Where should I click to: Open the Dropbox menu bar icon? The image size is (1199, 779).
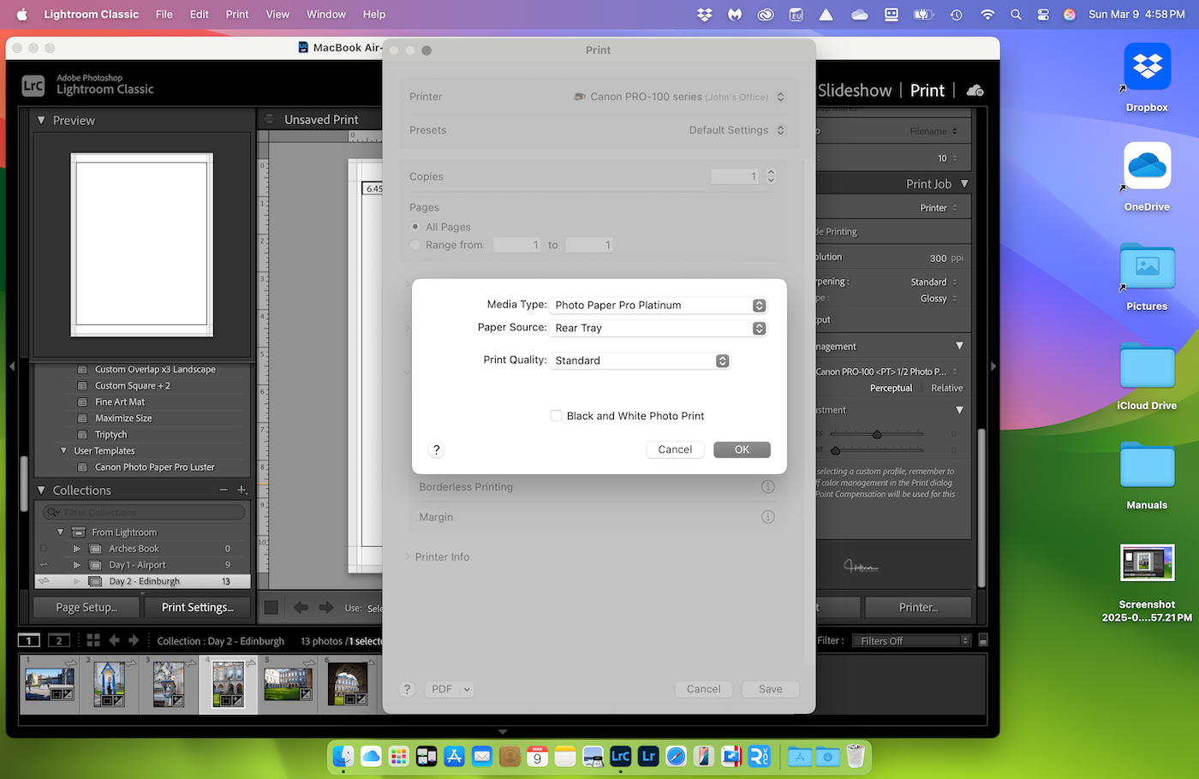704,15
